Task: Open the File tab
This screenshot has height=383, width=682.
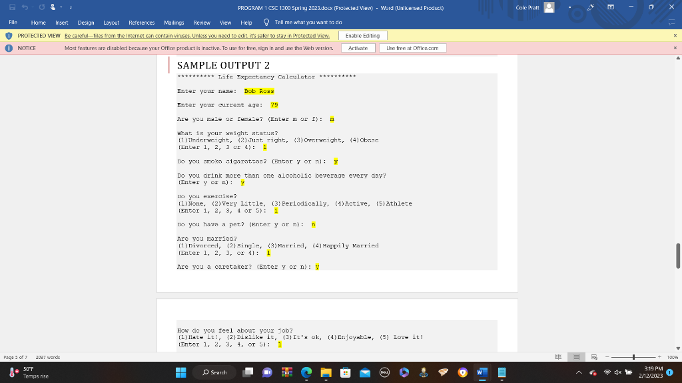Action: click(11, 22)
